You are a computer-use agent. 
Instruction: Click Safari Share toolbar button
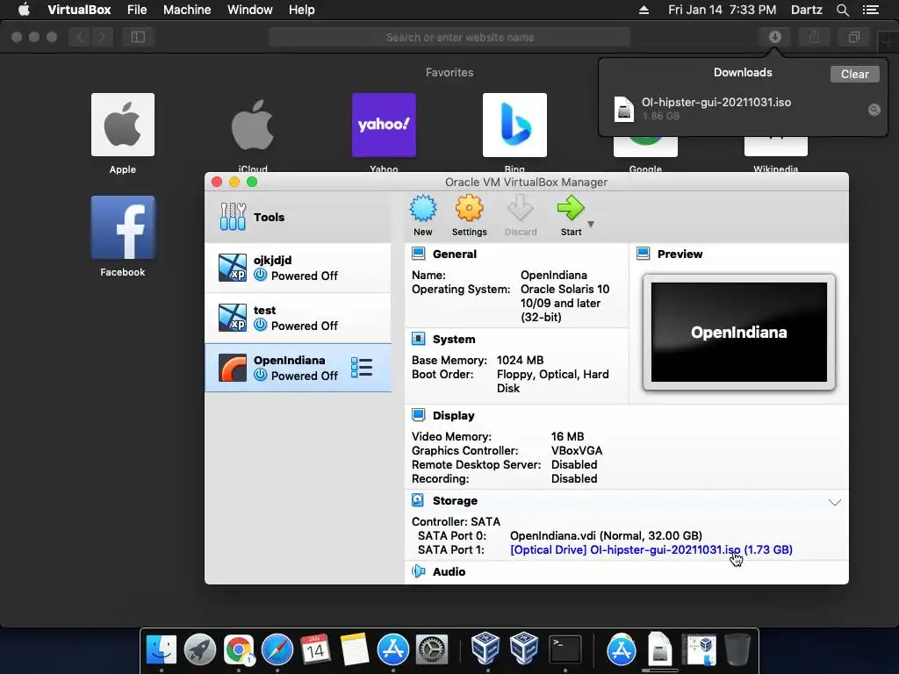[814, 37]
